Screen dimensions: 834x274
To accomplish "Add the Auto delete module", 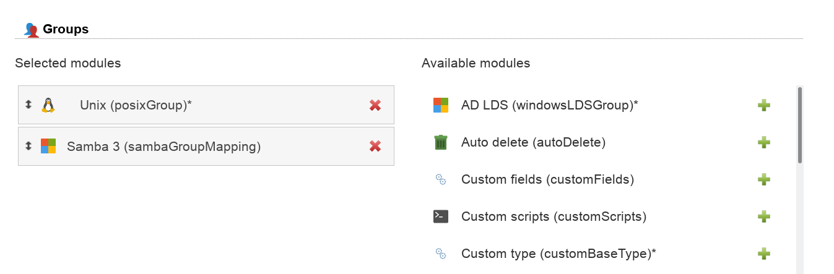I will [763, 142].
